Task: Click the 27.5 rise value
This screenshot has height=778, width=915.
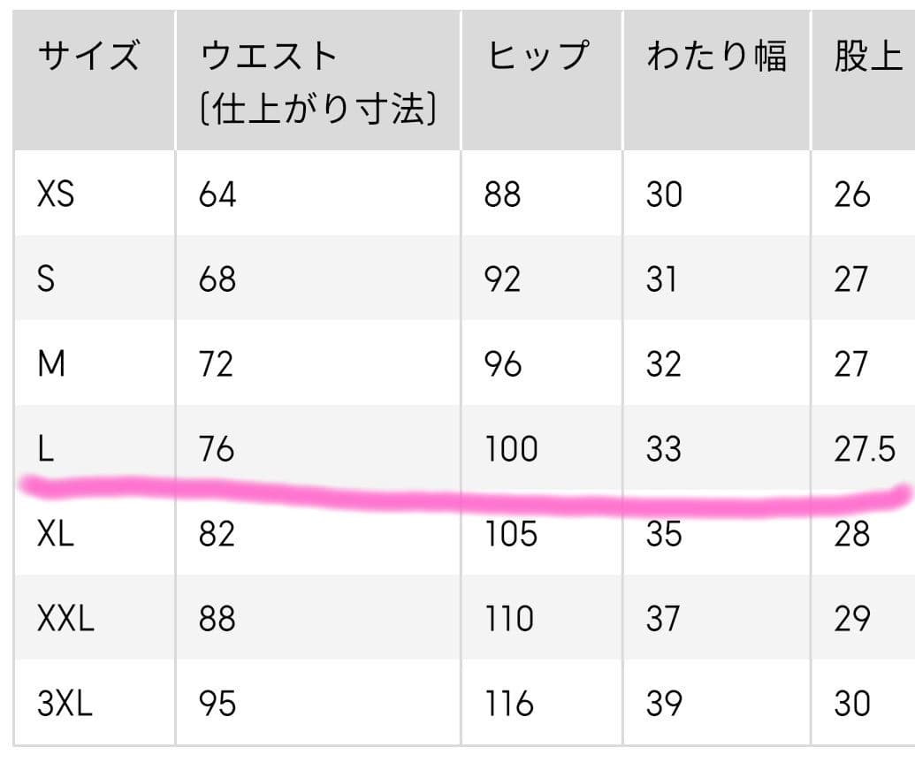Action: pyautogui.click(x=864, y=449)
